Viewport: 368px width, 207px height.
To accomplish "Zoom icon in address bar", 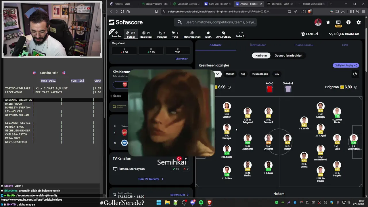I will (x=296, y=11).
